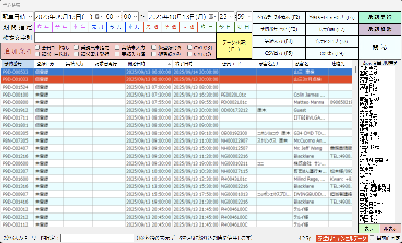Select the 今月 period filter

115,27
